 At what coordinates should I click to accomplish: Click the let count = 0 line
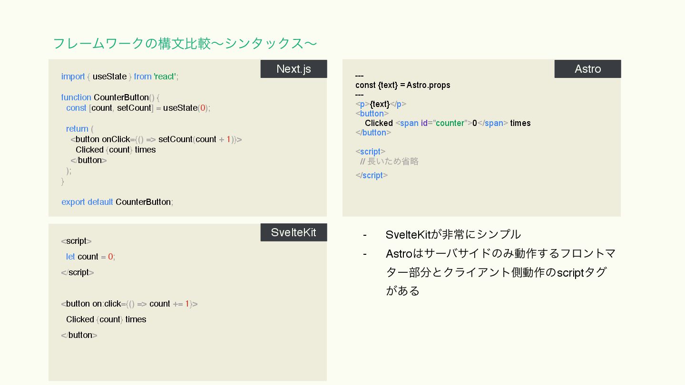[90, 257]
